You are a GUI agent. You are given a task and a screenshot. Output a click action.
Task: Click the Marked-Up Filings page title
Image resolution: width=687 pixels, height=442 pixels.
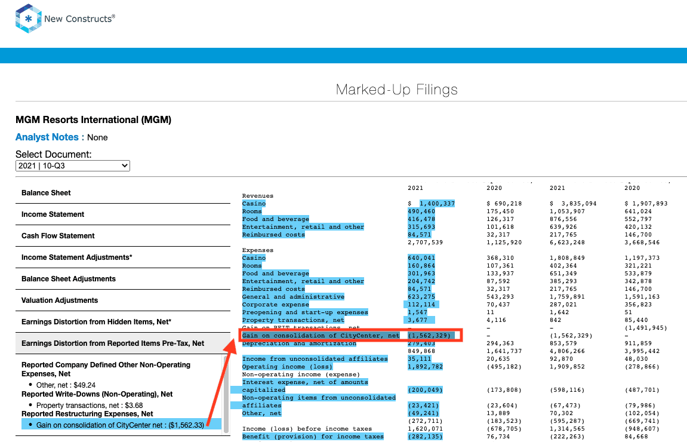tap(396, 90)
